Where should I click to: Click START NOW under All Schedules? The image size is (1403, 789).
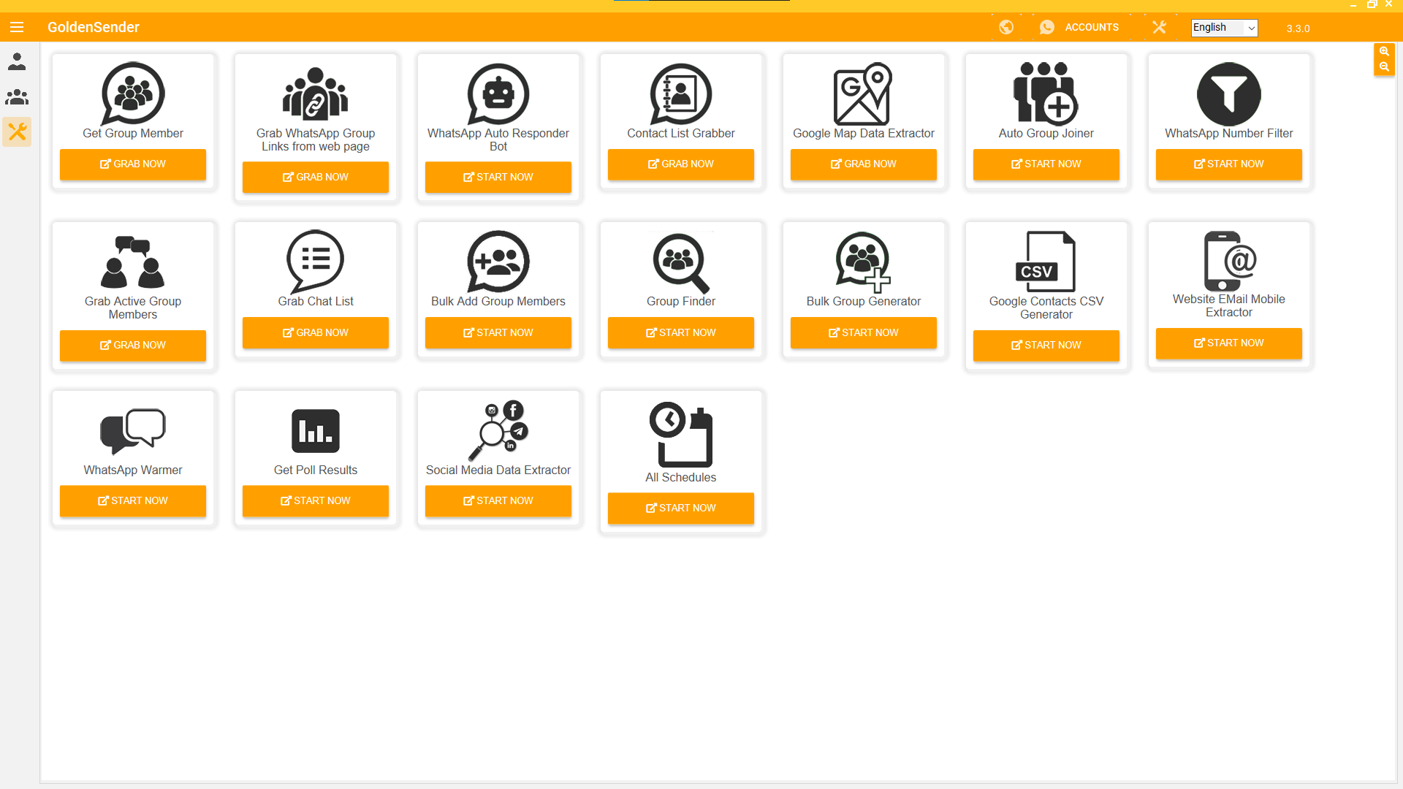coord(680,508)
